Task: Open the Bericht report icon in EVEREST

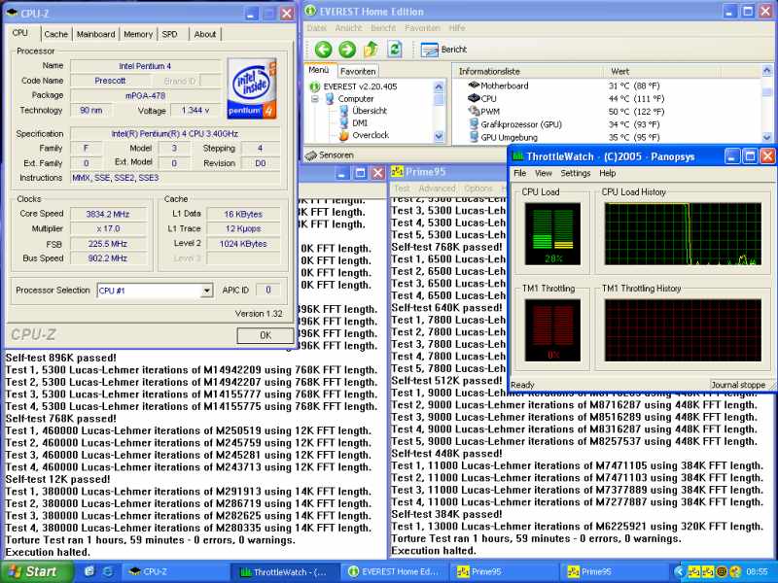Action: [x=429, y=50]
